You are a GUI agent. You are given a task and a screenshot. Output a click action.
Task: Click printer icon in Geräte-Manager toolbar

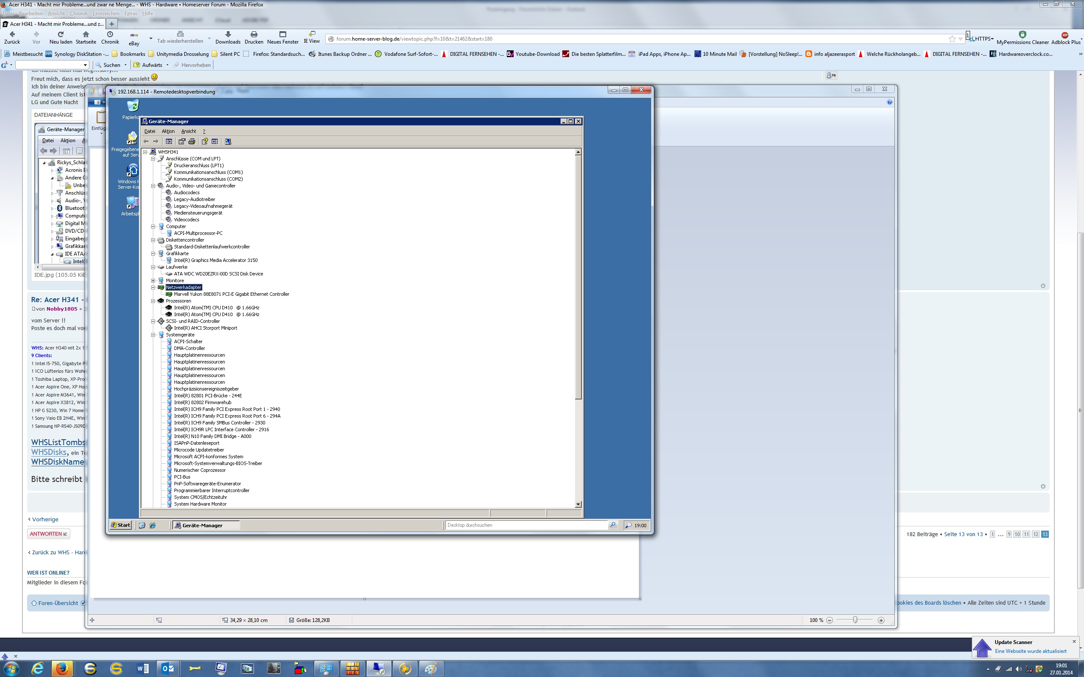point(192,141)
